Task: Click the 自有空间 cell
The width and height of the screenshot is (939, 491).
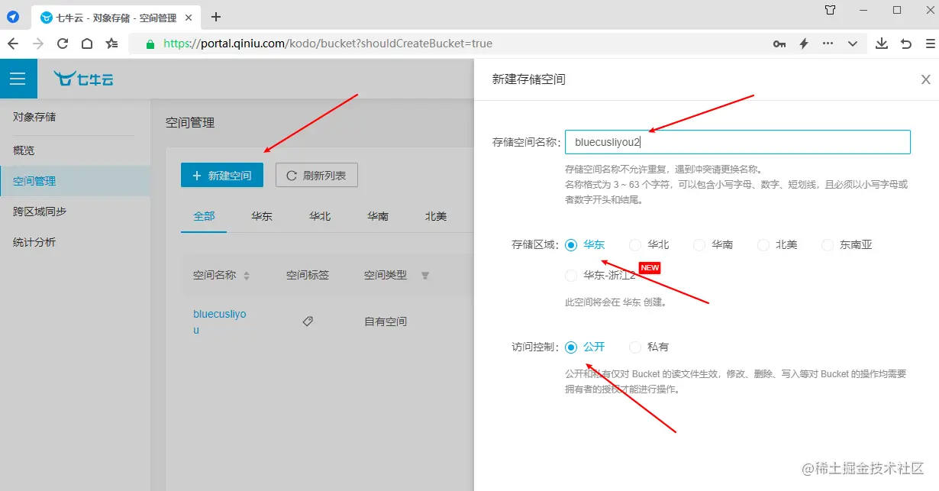Action: pyautogui.click(x=386, y=321)
